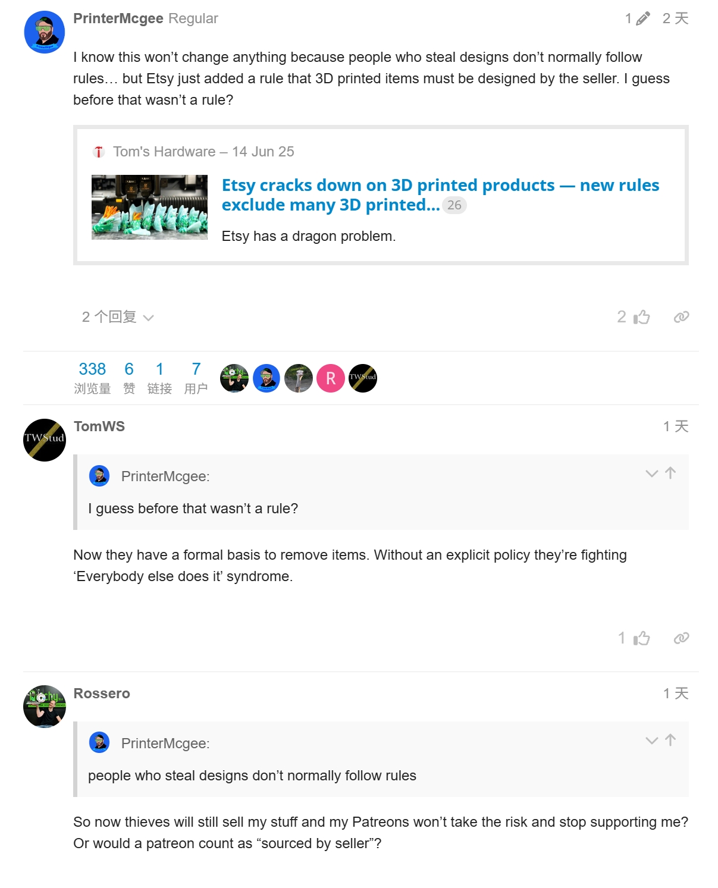Open PrinterMcgee's user profile name
Viewport: 718px width, 888px height.
pos(118,18)
